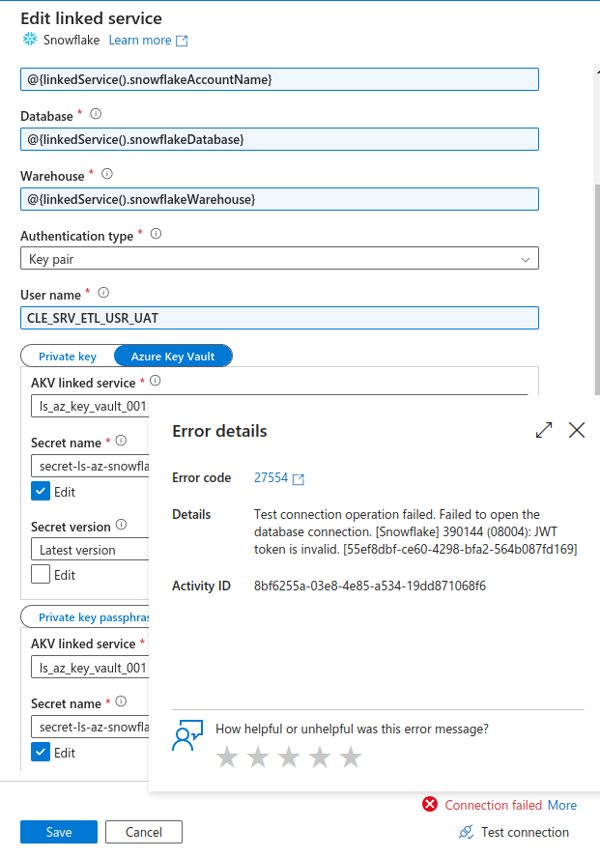Open the Authentication type dropdown arrow

coord(526,259)
